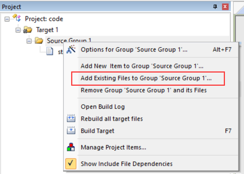Select Manage Project Items entry
The height and width of the screenshot is (174, 244).
click(x=113, y=148)
